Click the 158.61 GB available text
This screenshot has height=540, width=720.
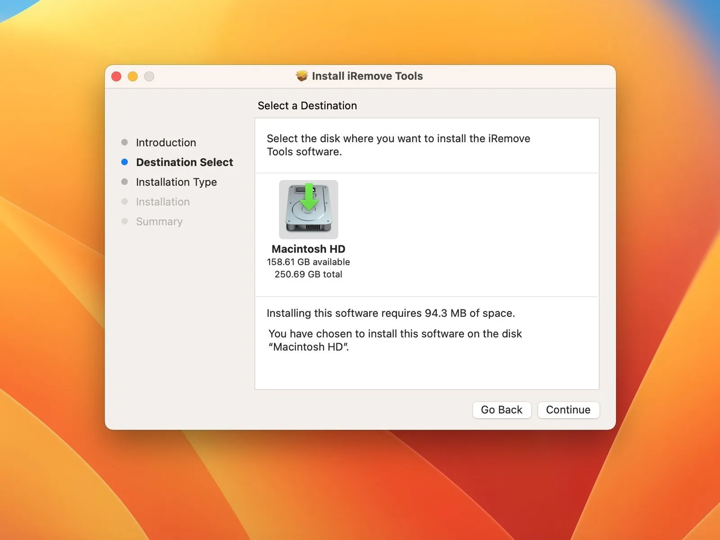point(308,262)
